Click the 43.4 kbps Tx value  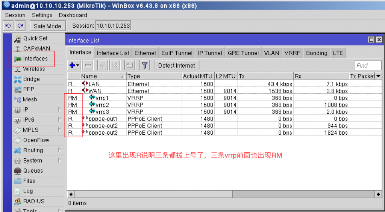[280, 84]
